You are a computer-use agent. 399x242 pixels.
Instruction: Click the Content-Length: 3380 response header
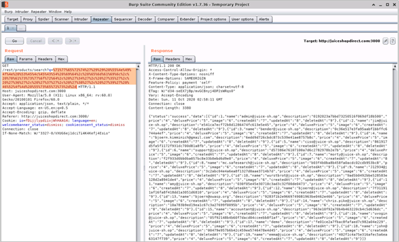[170, 108]
